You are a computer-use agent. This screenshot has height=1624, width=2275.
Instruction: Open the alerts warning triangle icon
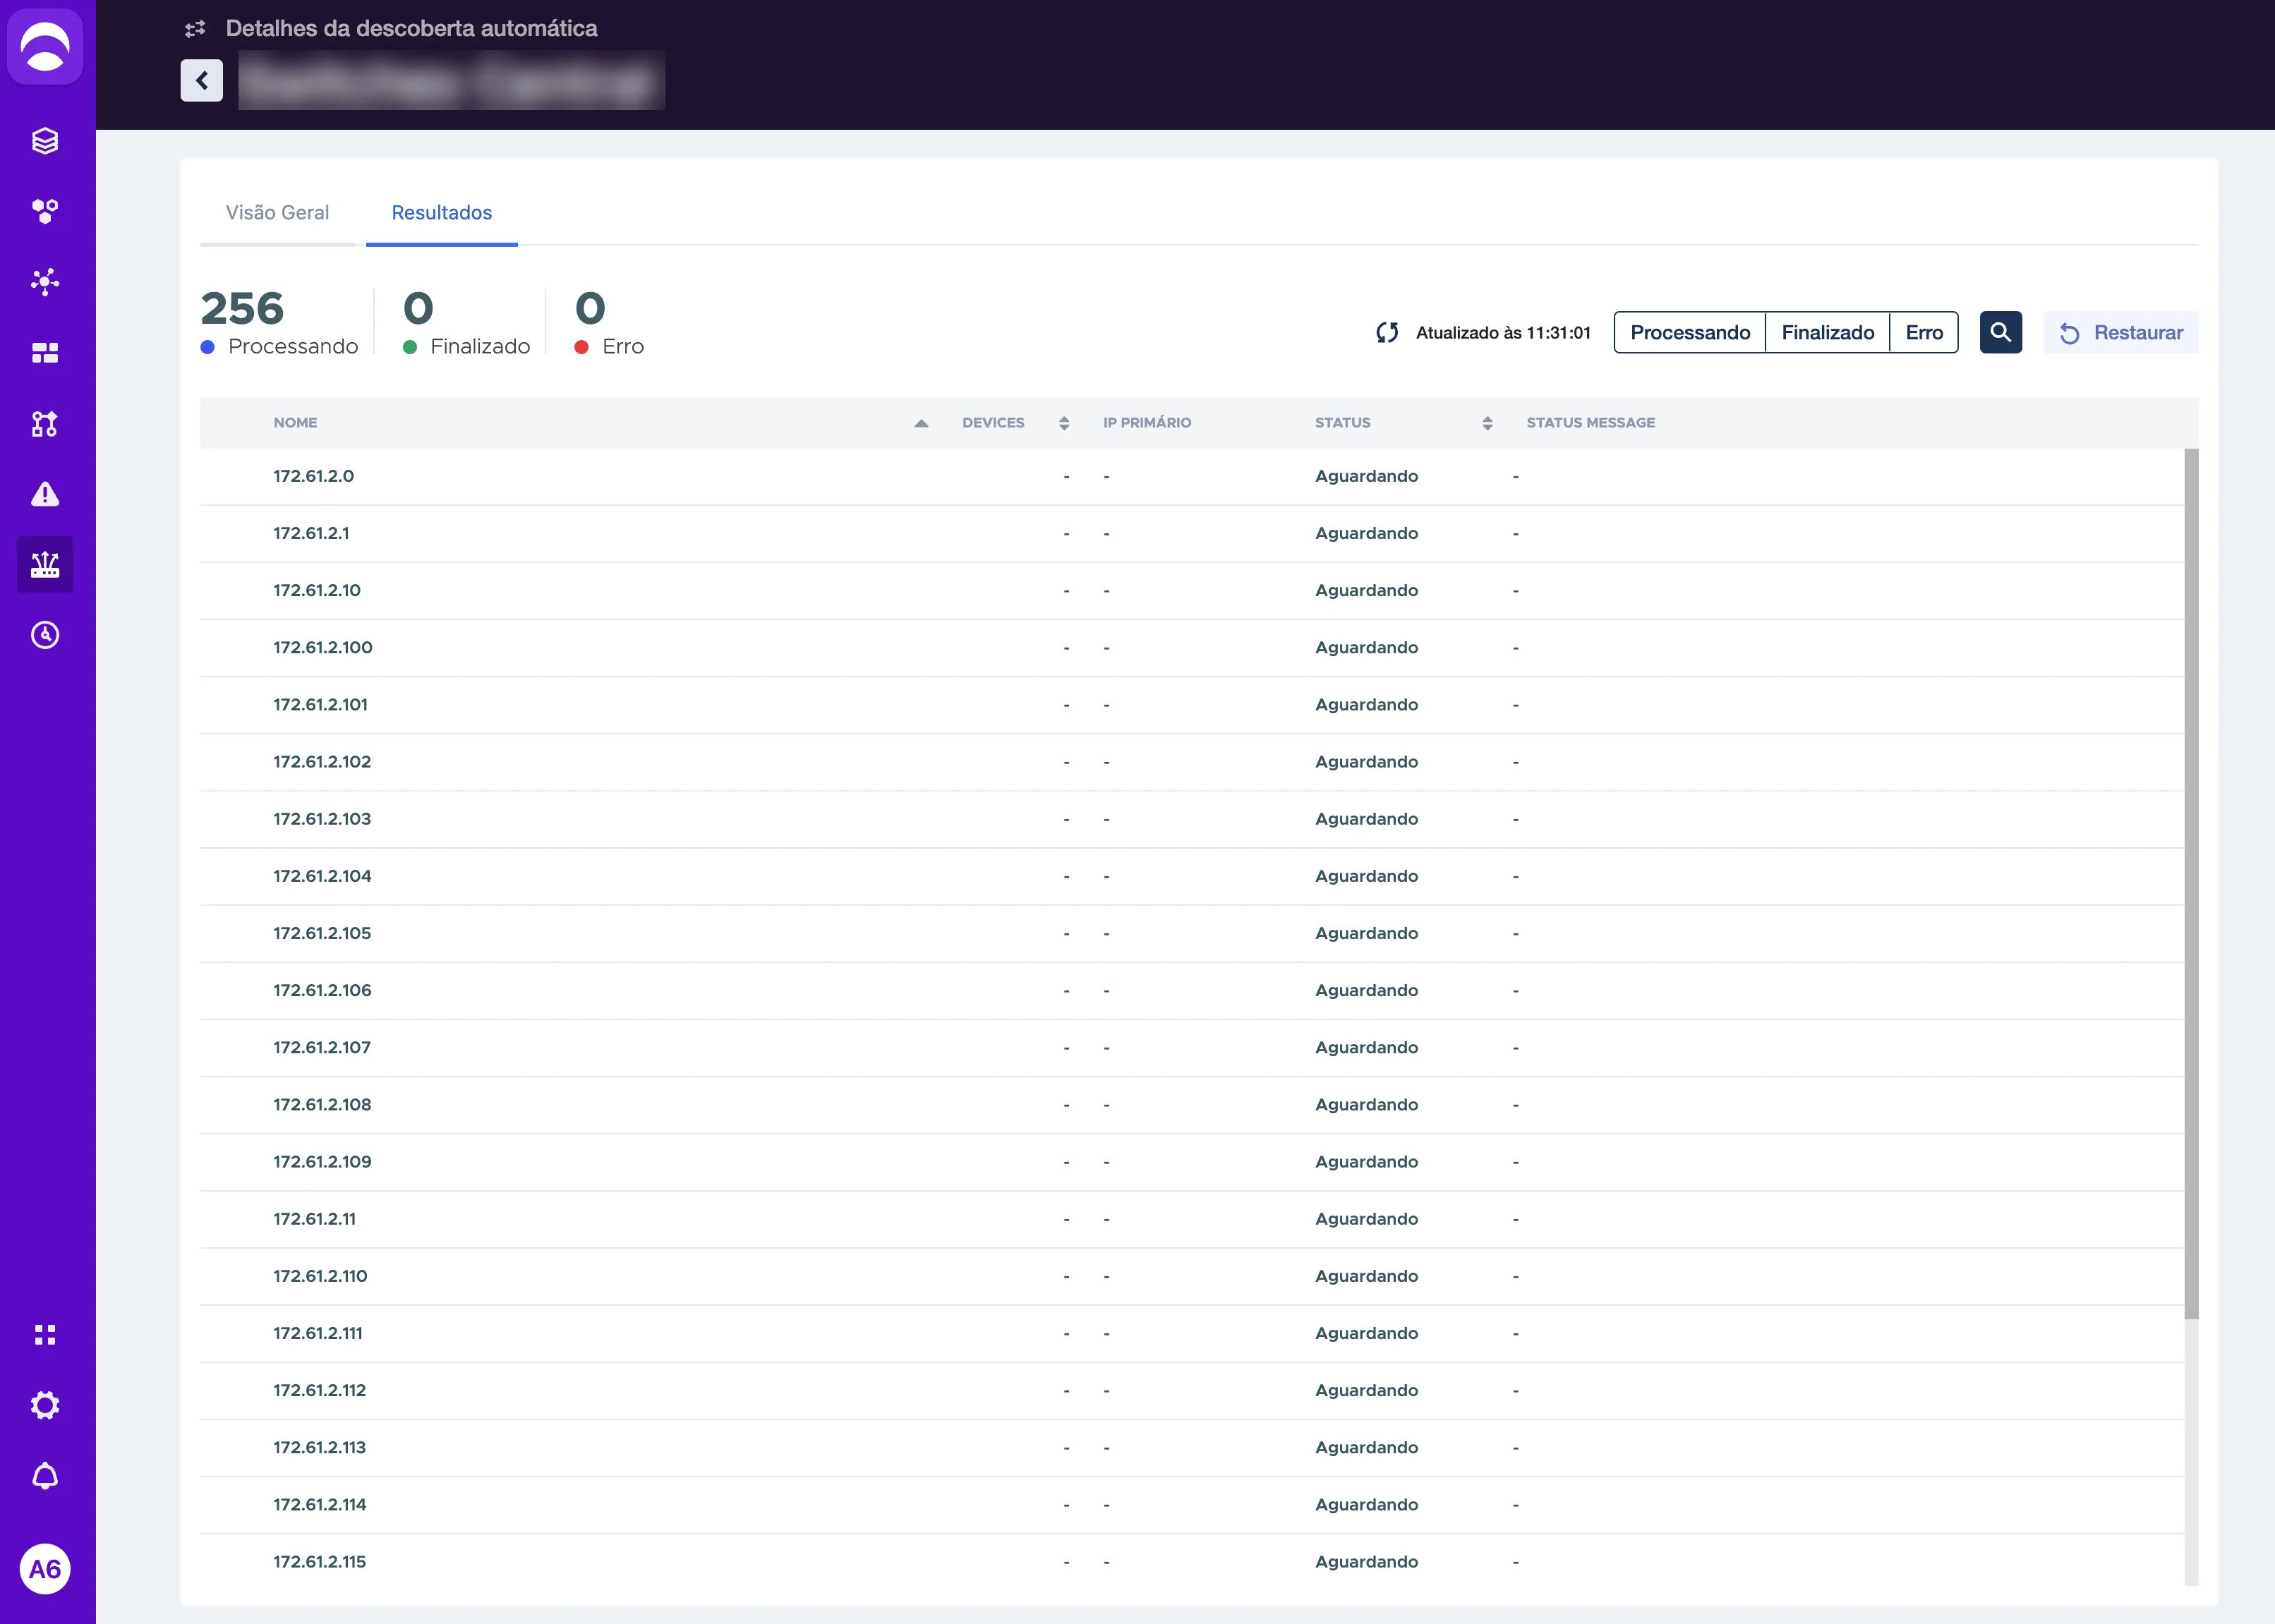(x=45, y=494)
